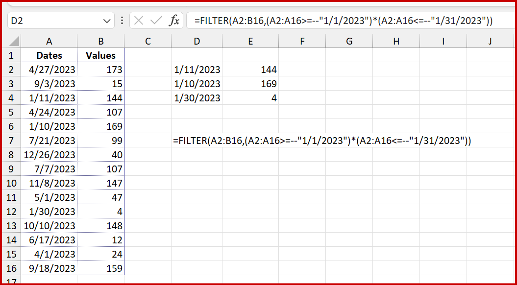This screenshot has width=517, height=285.
Task: Select column G header
Action: 349,41
